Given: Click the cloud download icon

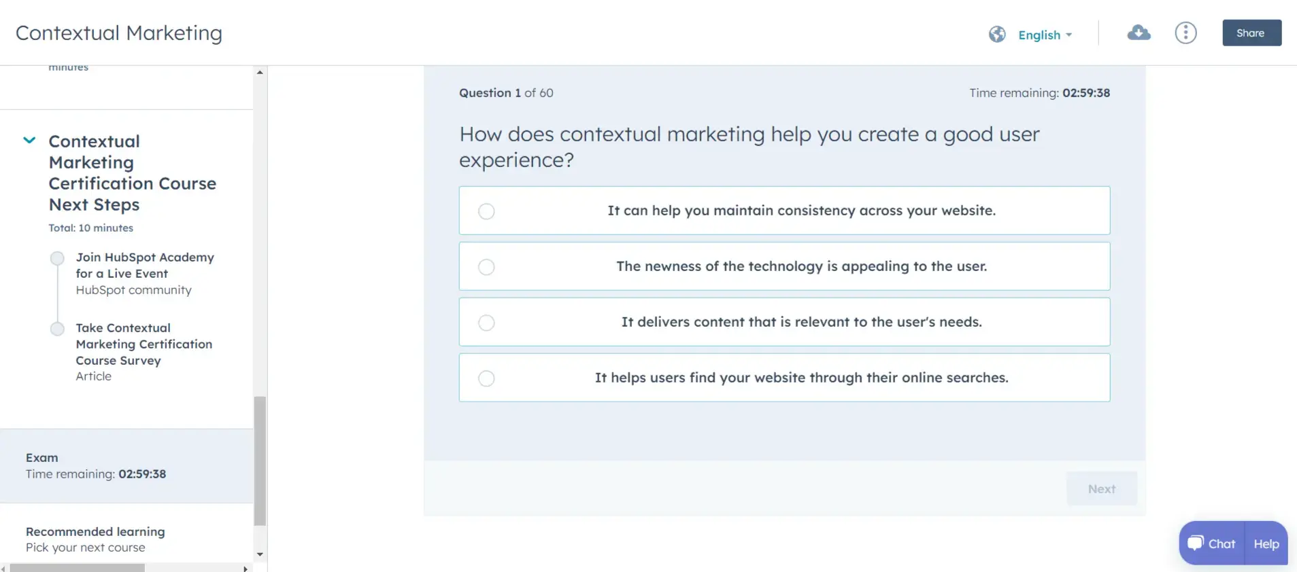Looking at the screenshot, I should (x=1139, y=32).
